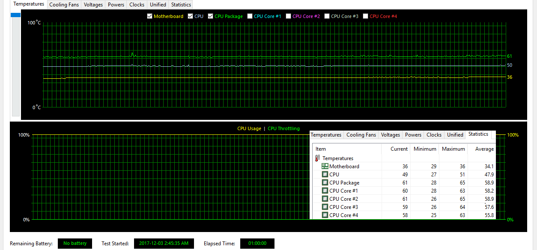The height and width of the screenshot is (250, 537).
Task: Click the CPU Core #3 chip icon
Action: tap(325, 207)
